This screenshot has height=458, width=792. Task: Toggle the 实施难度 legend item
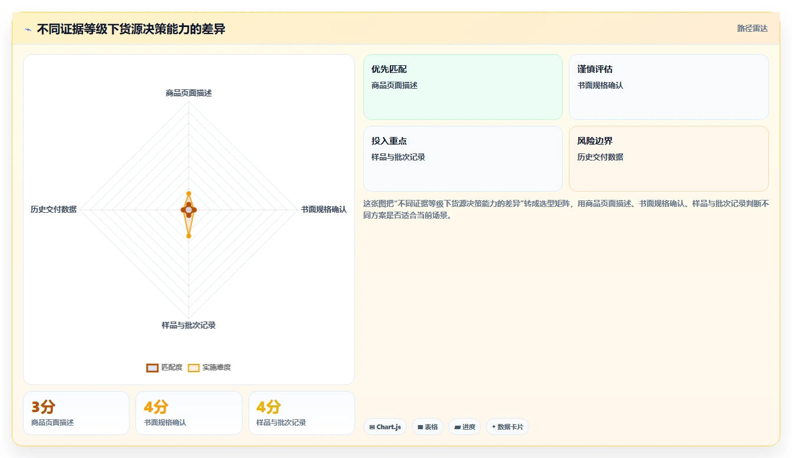coord(209,367)
